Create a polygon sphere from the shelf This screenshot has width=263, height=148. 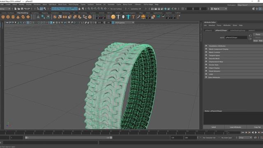(x=3, y=17)
